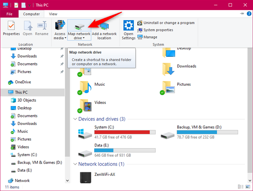Switch to the View ribbon tab
The height and width of the screenshot is (191, 253).
coord(53,14)
